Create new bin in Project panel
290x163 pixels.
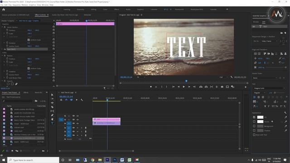tap(43, 151)
